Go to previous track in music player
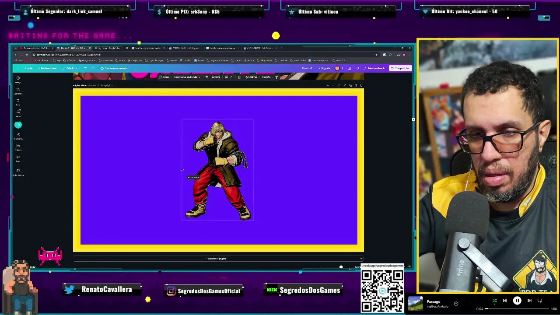Screen dimensions: 560x315 point(505,301)
